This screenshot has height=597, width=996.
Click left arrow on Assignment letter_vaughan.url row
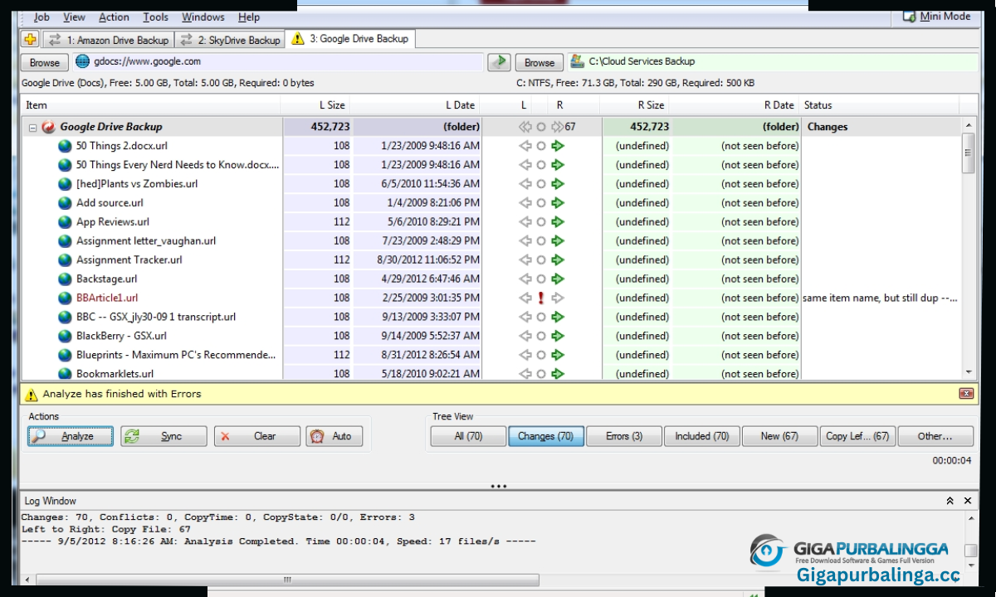[525, 241]
